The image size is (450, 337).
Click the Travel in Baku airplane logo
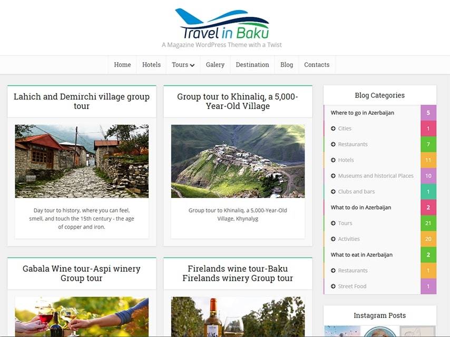point(222,25)
